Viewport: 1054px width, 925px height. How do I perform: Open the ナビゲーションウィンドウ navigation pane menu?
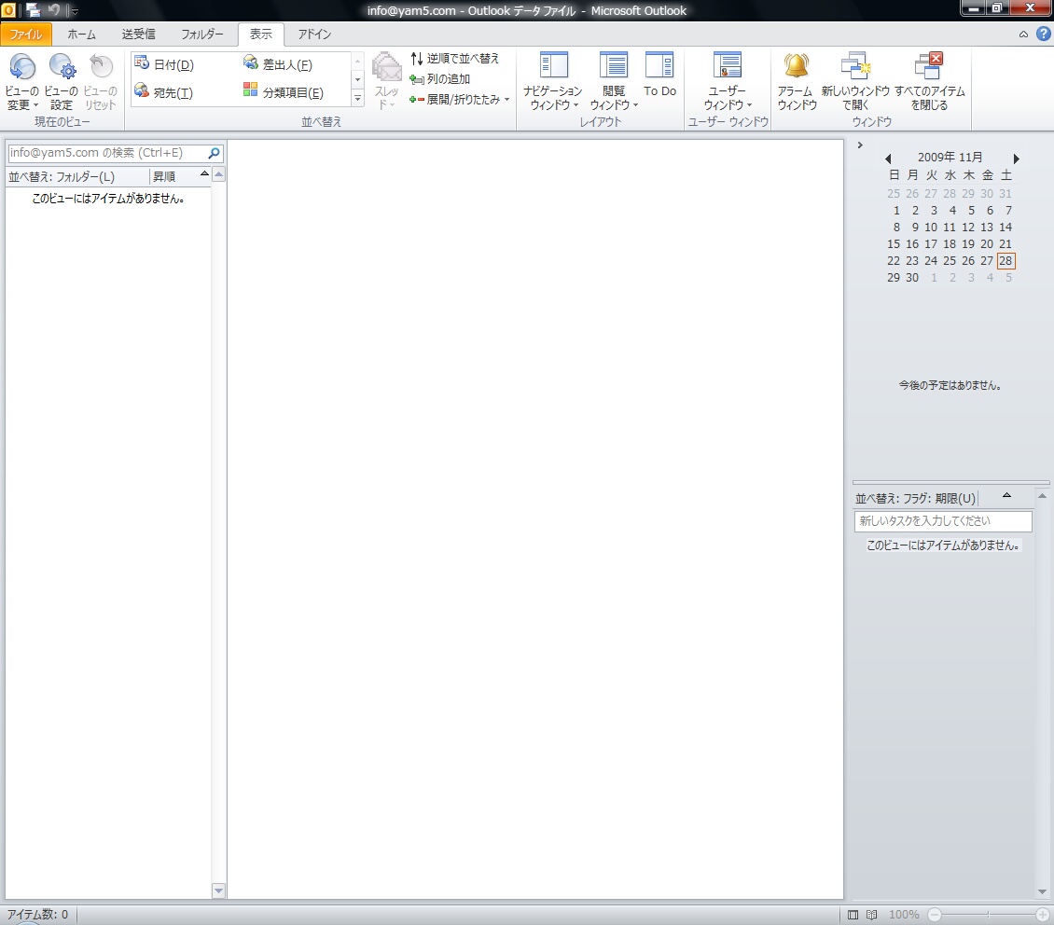pyautogui.click(x=552, y=82)
